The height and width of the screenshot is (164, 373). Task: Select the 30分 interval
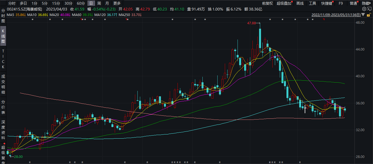click(68, 3)
